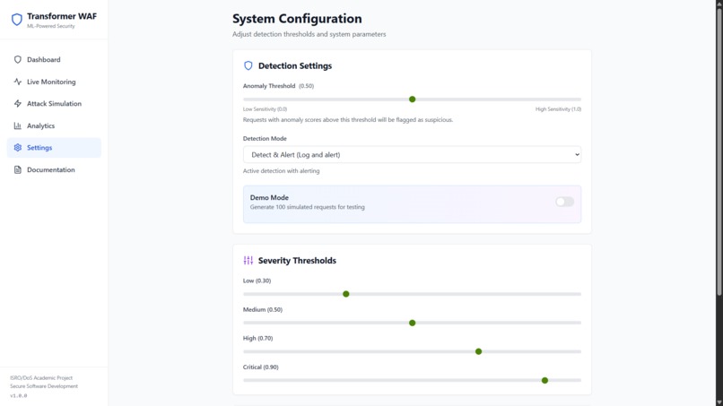Click 'Generate 100 simulated requests for testing' text
The width and height of the screenshot is (723, 406).
[307, 207]
